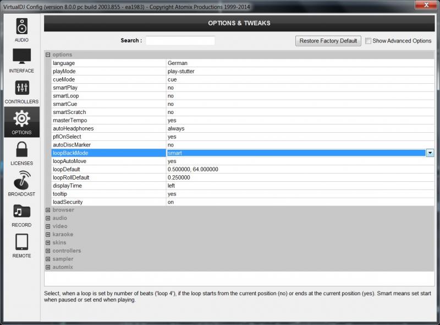Screen dimensions: 440x325
Task: Expand the audio section
Action: pyautogui.click(x=48, y=218)
